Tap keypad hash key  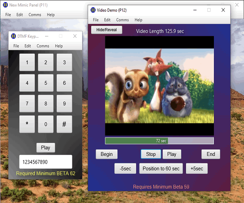click(64, 124)
